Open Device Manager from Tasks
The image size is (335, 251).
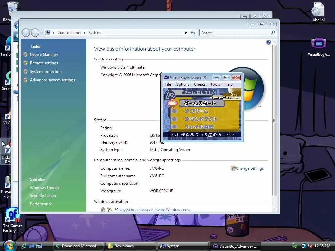coord(44,55)
